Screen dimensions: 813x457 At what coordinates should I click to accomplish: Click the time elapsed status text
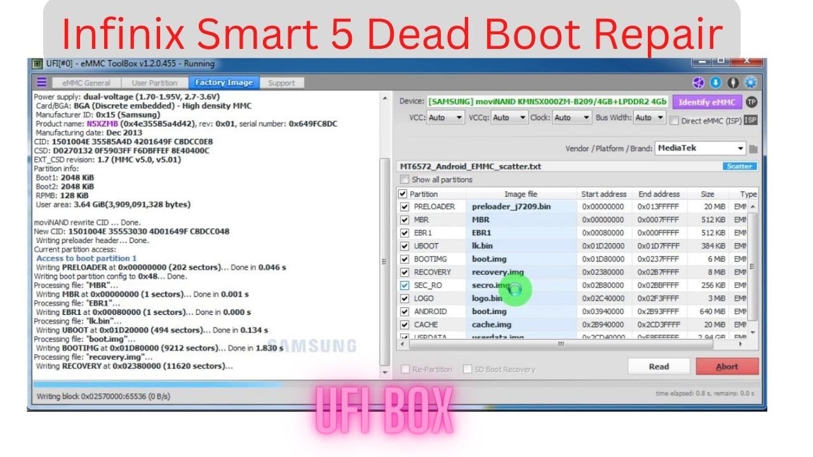(704, 394)
